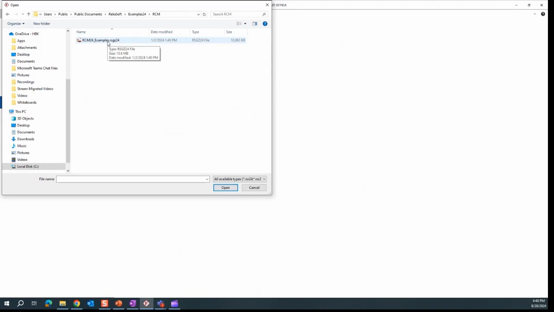Switch to Google Chrome on taskbar

[x=77, y=303]
